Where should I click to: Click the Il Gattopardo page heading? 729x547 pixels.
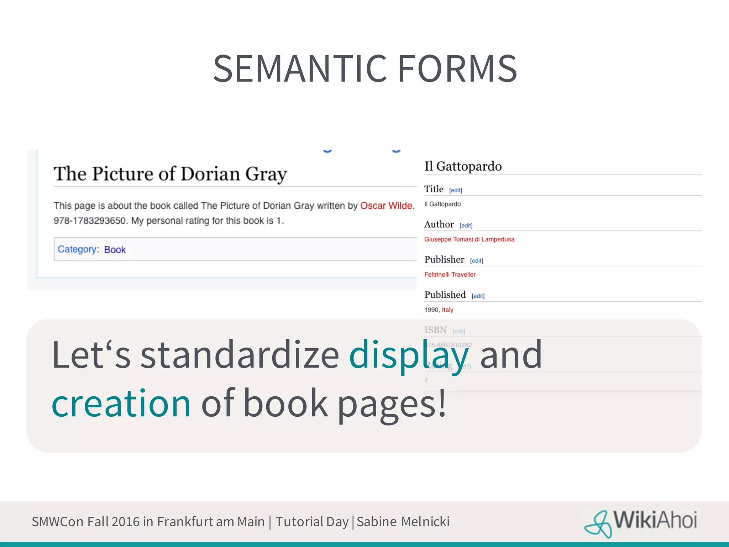(x=463, y=166)
